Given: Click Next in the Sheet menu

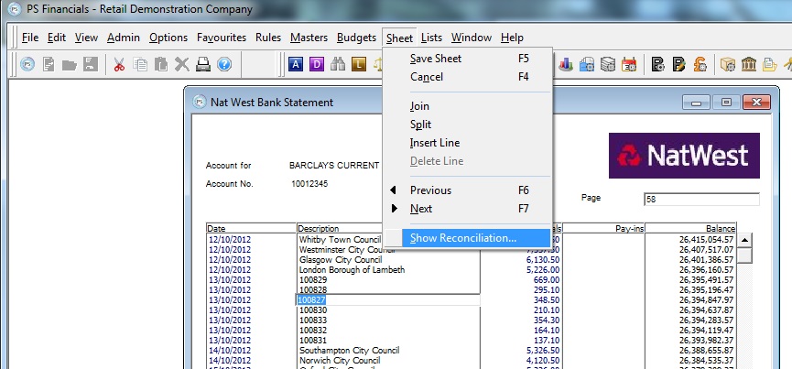Looking at the screenshot, I should (x=421, y=209).
